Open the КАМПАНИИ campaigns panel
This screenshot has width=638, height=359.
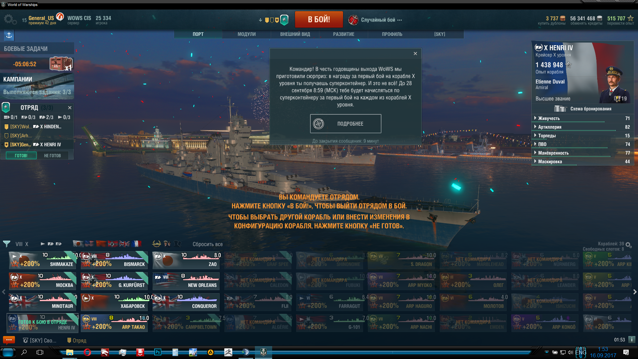(x=37, y=86)
